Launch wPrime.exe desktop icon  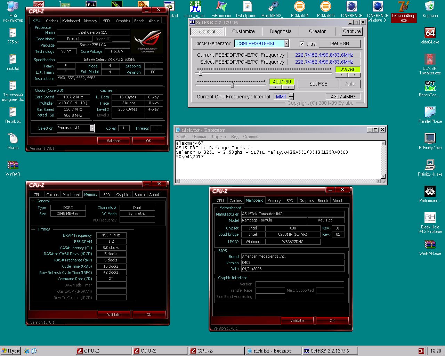click(x=221, y=9)
